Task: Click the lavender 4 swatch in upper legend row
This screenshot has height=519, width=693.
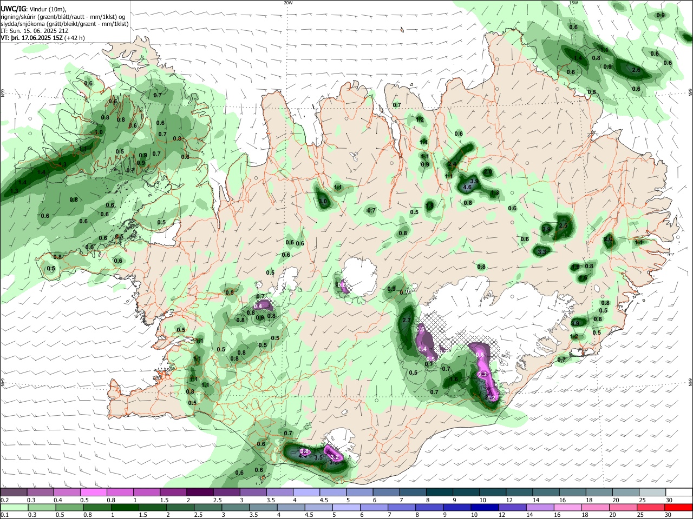Action: click(306, 492)
